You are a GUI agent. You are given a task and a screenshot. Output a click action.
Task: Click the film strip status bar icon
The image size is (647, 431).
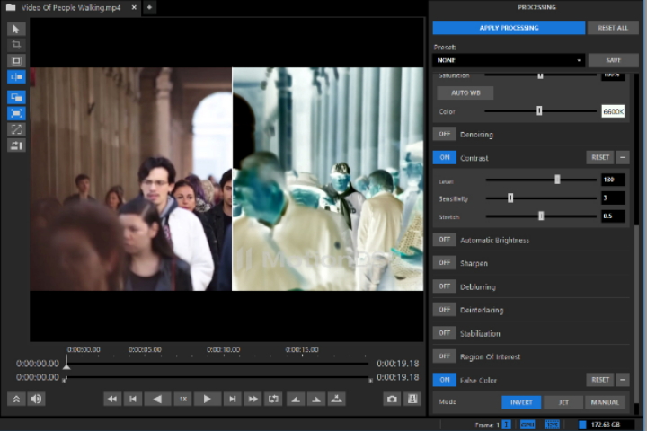coord(552,425)
